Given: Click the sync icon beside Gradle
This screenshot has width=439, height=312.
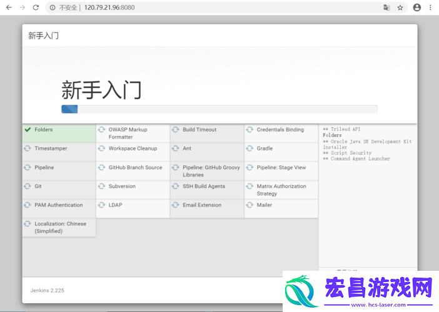Looking at the screenshot, I should [250, 149].
